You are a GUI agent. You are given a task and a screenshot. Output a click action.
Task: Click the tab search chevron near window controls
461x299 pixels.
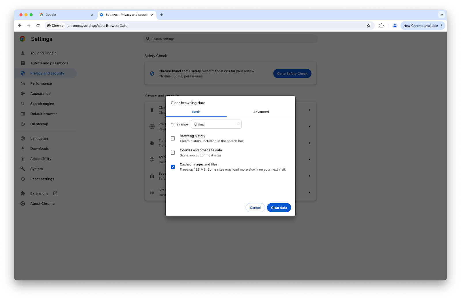click(x=441, y=14)
